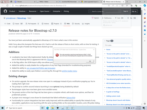Viewport: 147px width, 110px height.
Task: Switch to the Insights tab
Action: 86,24
